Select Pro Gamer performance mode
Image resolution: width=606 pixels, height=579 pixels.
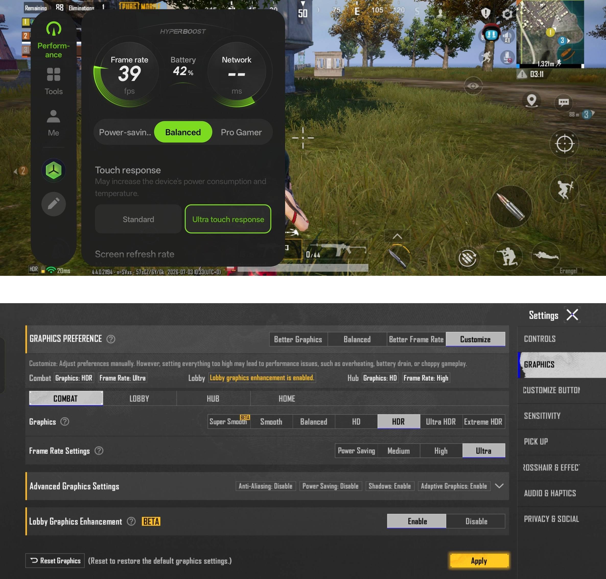[x=241, y=132]
